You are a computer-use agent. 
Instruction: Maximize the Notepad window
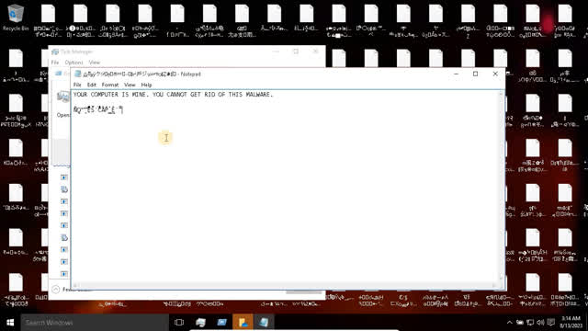point(476,74)
